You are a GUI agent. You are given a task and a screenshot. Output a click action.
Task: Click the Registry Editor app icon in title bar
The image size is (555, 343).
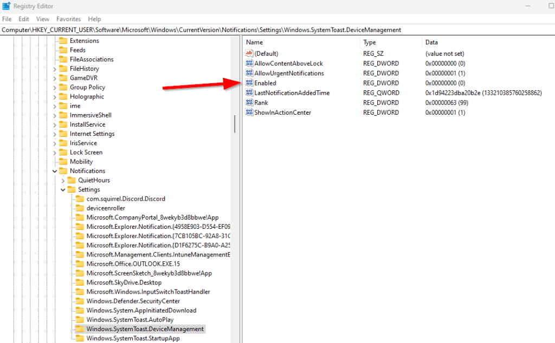click(x=6, y=5)
